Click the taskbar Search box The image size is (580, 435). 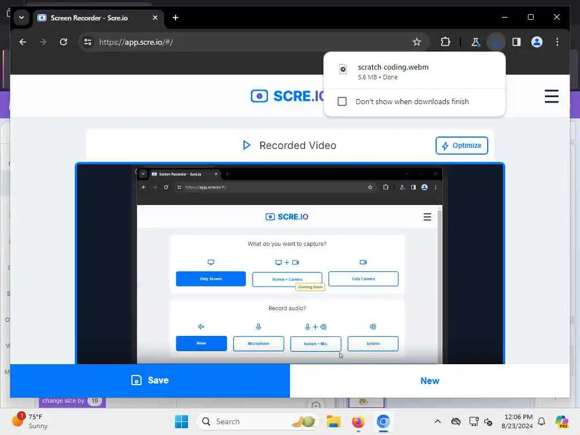[258, 421]
